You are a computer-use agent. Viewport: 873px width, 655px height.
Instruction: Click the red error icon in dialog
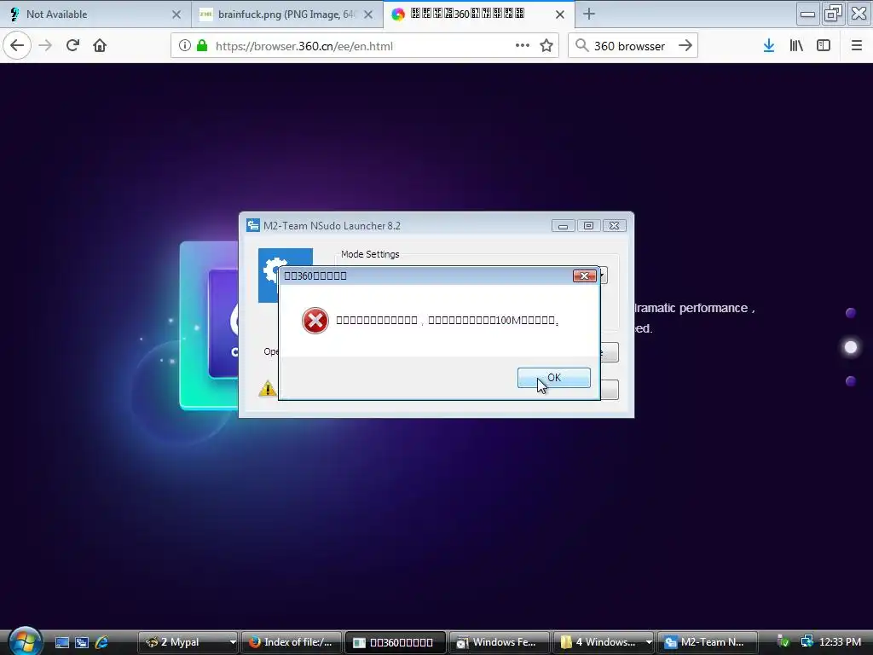coord(315,321)
